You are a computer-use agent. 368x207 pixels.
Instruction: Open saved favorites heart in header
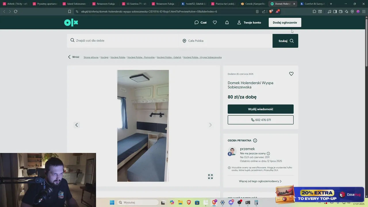click(215, 22)
